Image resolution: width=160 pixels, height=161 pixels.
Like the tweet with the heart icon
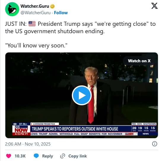(x=9, y=156)
